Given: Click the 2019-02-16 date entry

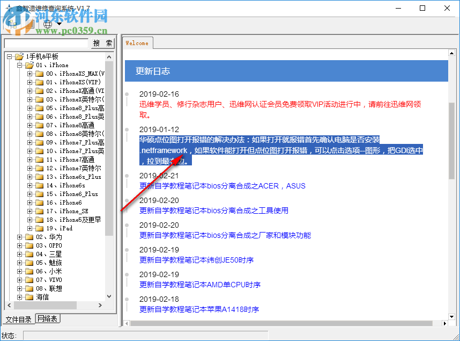Looking at the screenshot, I should point(159,94).
